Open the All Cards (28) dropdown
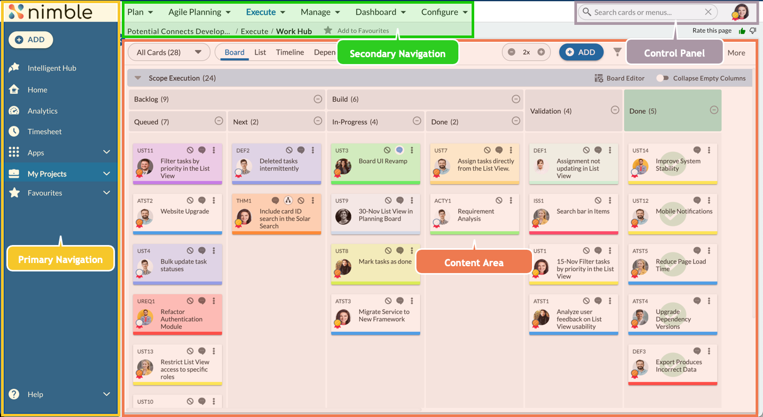 169,52
